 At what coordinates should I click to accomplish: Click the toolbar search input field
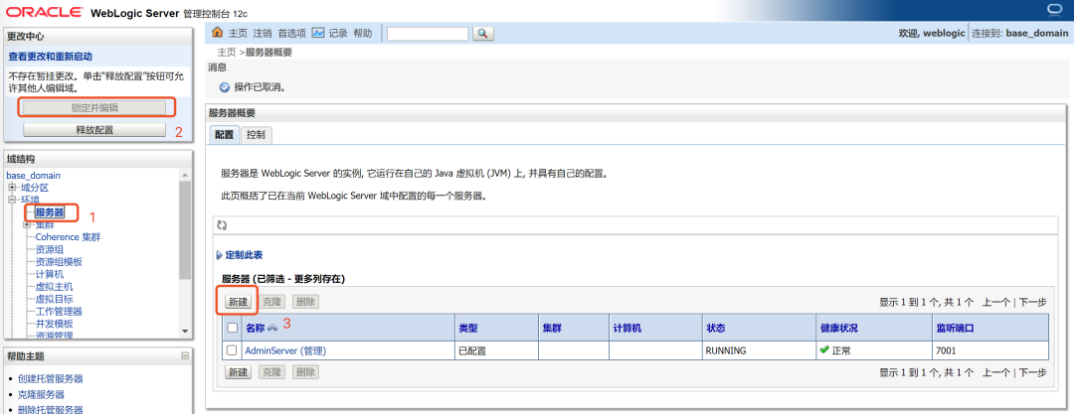tap(428, 34)
